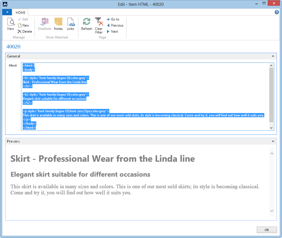Open the Links icon
This screenshot has width=282, height=238.
(70, 24)
